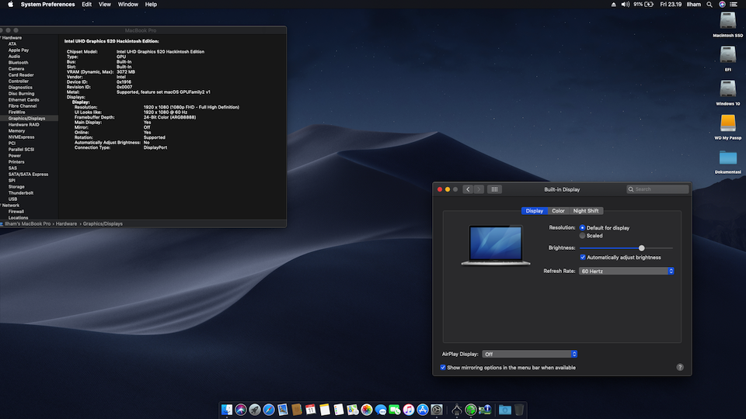Open Launchpad rocket icon in Dock
This screenshot has width=746, height=419.
tap(255, 410)
